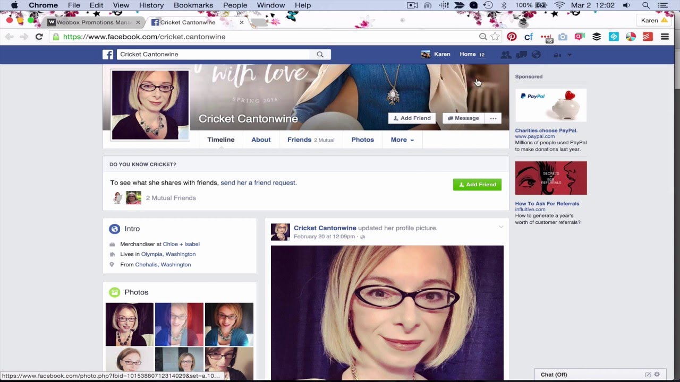Click 'send her a friend request' link
The height and width of the screenshot is (382, 680).
pyautogui.click(x=259, y=183)
